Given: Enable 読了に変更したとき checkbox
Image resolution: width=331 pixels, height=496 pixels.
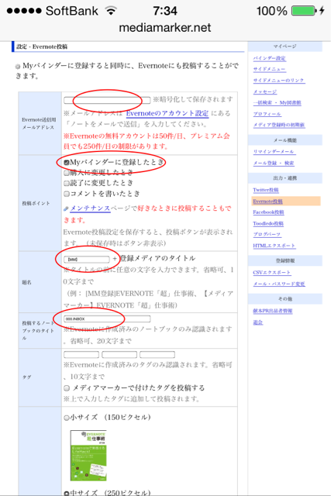Looking at the screenshot, I should click(x=67, y=183).
